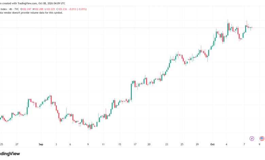Click the '25' date label between 23 and 29
Screen dimensions: 265x160
(182, 144)
